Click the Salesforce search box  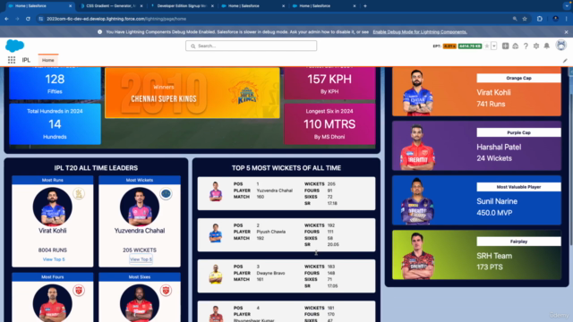point(251,46)
